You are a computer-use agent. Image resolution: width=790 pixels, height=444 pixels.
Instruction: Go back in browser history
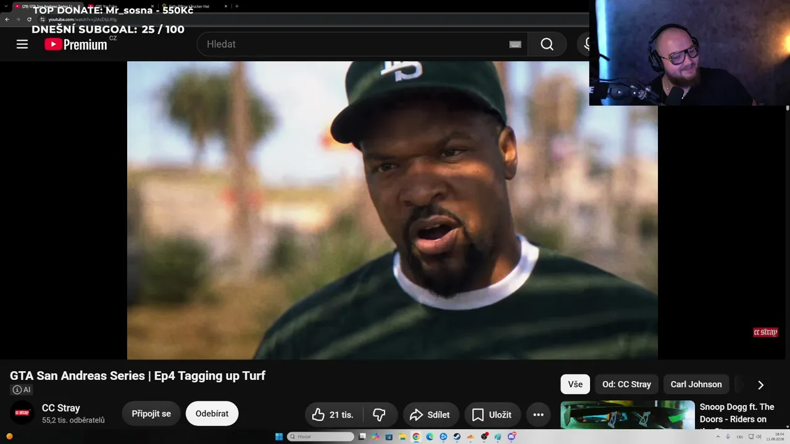click(7, 19)
